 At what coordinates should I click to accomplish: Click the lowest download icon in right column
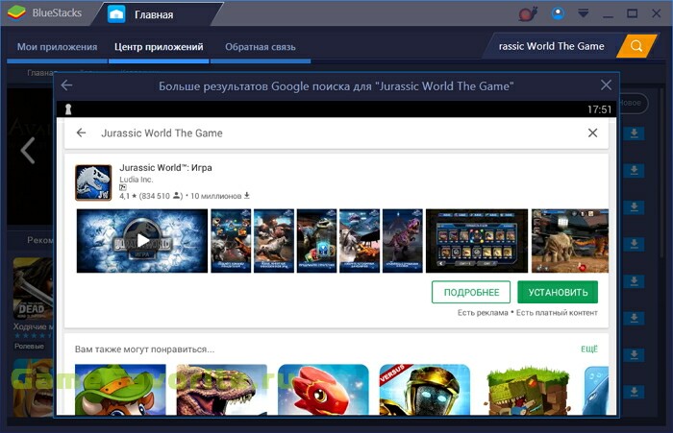634,392
